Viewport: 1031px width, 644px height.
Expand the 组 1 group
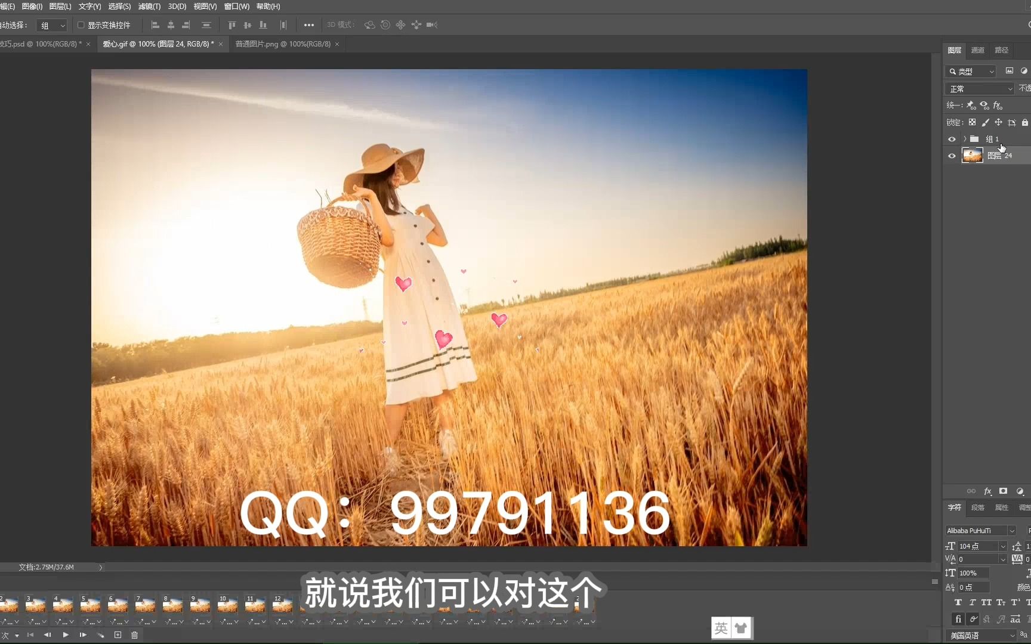[x=965, y=139]
